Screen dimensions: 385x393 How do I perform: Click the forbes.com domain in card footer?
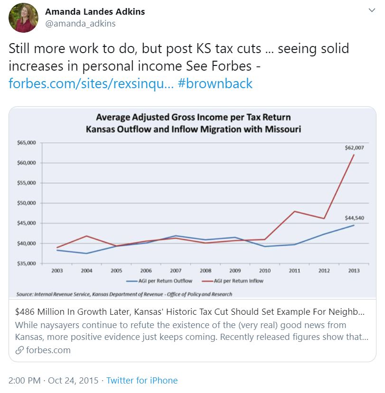[x=48, y=350]
